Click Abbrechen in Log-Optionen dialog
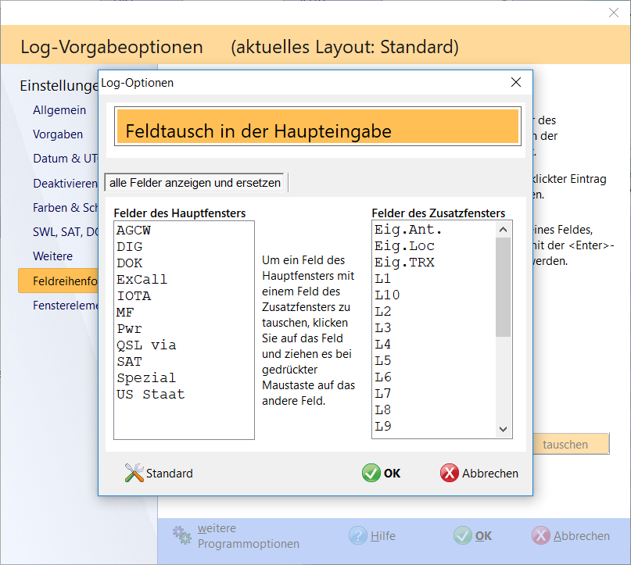This screenshot has width=631, height=565. pyautogui.click(x=479, y=473)
